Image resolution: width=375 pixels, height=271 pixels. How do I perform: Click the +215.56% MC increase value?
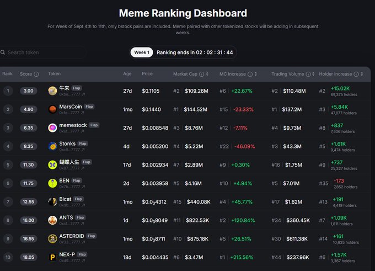click(x=242, y=257)
